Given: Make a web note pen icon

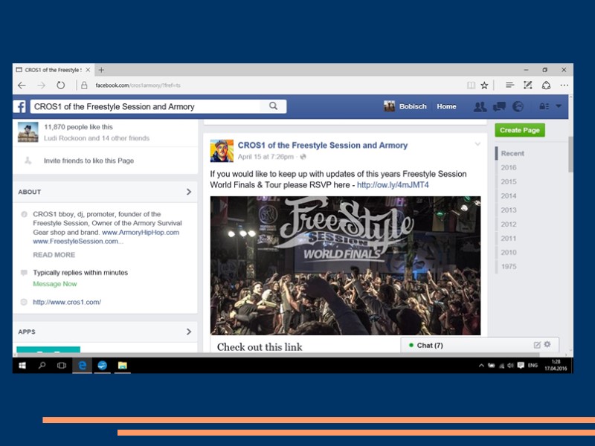Looking at the screenshot, I should coord(527,85).
